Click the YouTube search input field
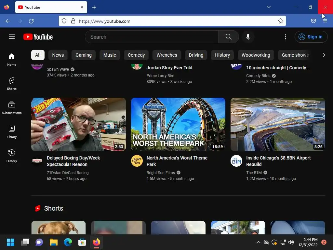 (152, 37)
